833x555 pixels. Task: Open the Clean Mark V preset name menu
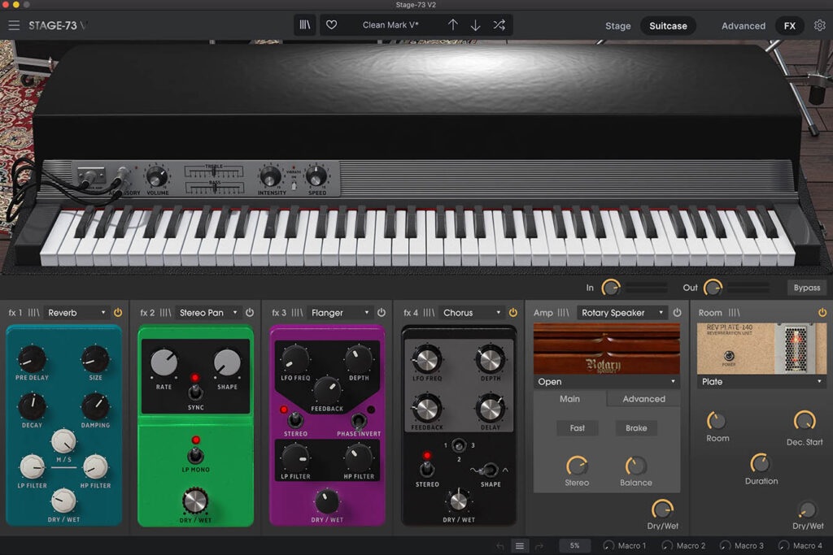point(390,25)
